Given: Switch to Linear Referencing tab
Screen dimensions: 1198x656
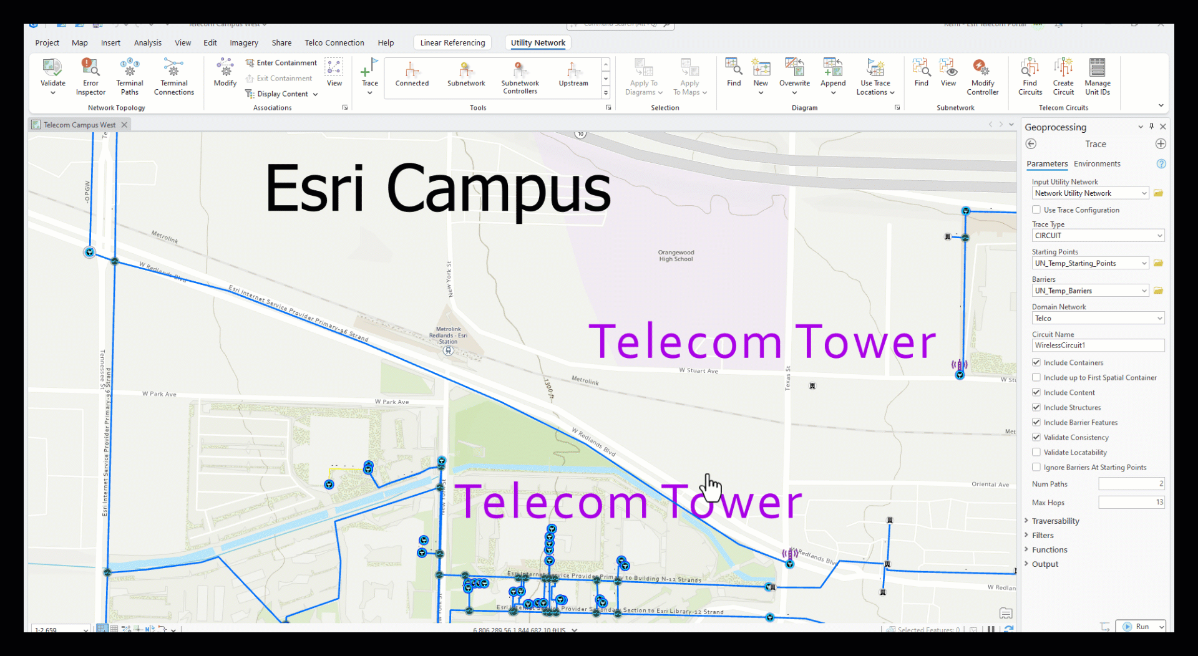Looking at the screenshot, I should (x=452, y=42).
